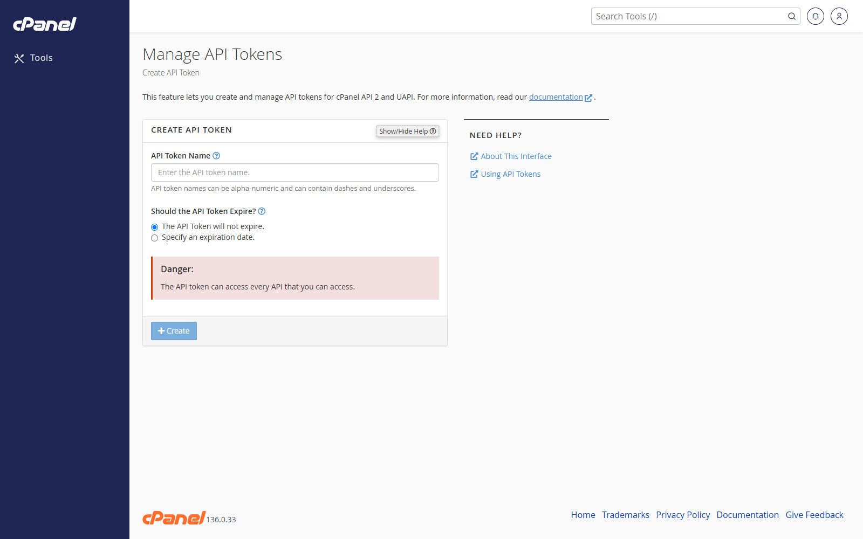Open Privacy Policy footer link

[683, 515]
